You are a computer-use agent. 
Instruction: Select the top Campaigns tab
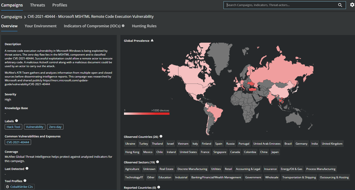click(x=12, y=5)
